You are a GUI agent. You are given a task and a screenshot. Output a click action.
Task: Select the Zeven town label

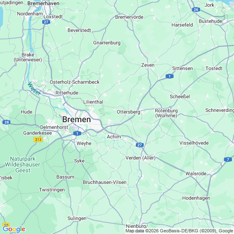click(x=148, y=65)
